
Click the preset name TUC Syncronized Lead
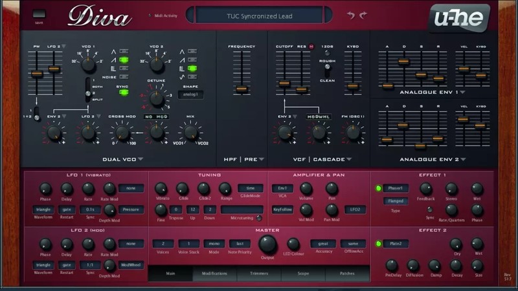pos(260,16)
